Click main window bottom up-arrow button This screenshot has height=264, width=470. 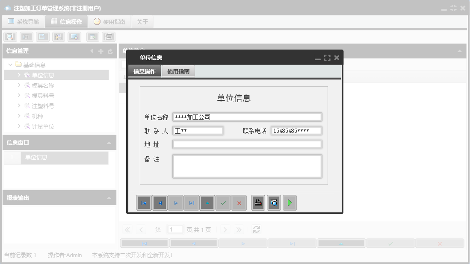(341, 243)
